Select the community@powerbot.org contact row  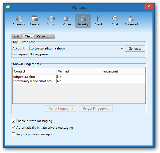[x=79, y=81]
